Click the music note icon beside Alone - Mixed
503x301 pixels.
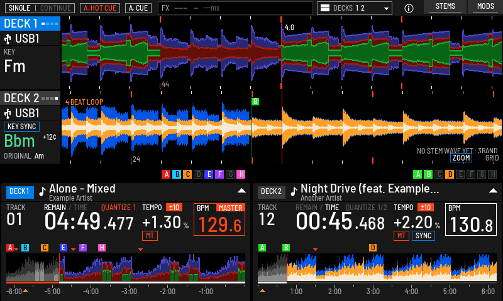[42, 191]
